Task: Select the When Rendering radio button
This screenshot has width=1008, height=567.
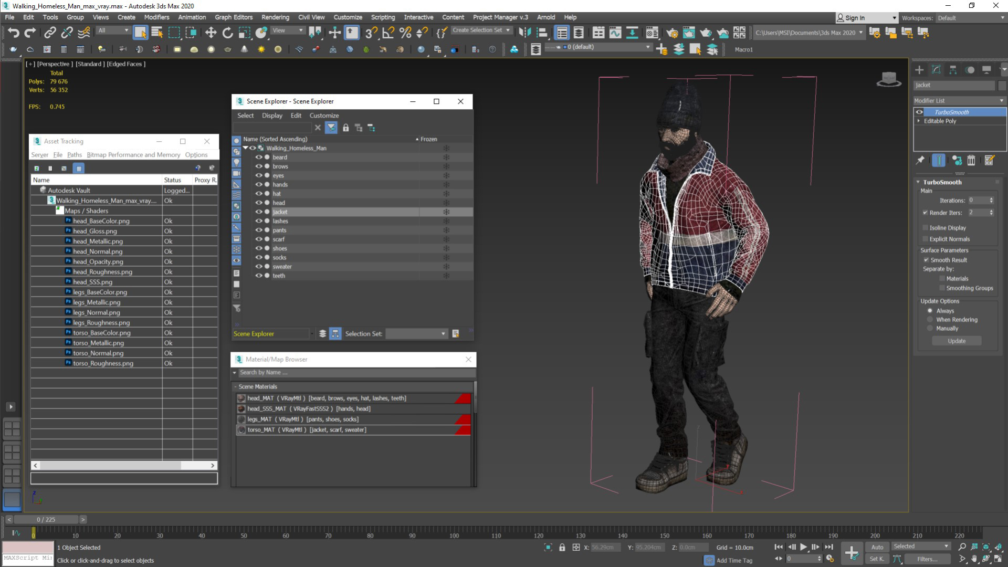Action: (930, 320)
